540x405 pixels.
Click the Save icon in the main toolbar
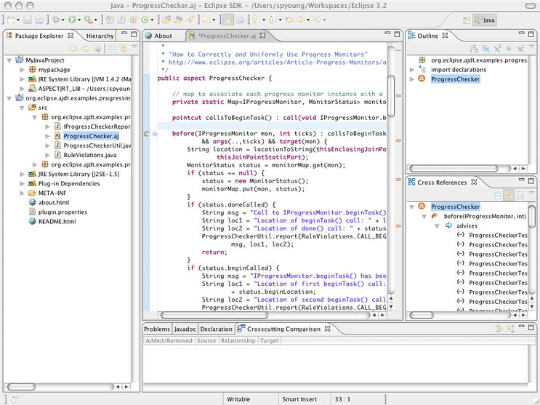[x=28, y=20]
